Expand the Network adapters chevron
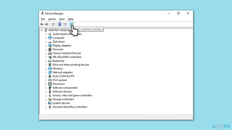This screenshot has height=130, width=232. [46, 73]
